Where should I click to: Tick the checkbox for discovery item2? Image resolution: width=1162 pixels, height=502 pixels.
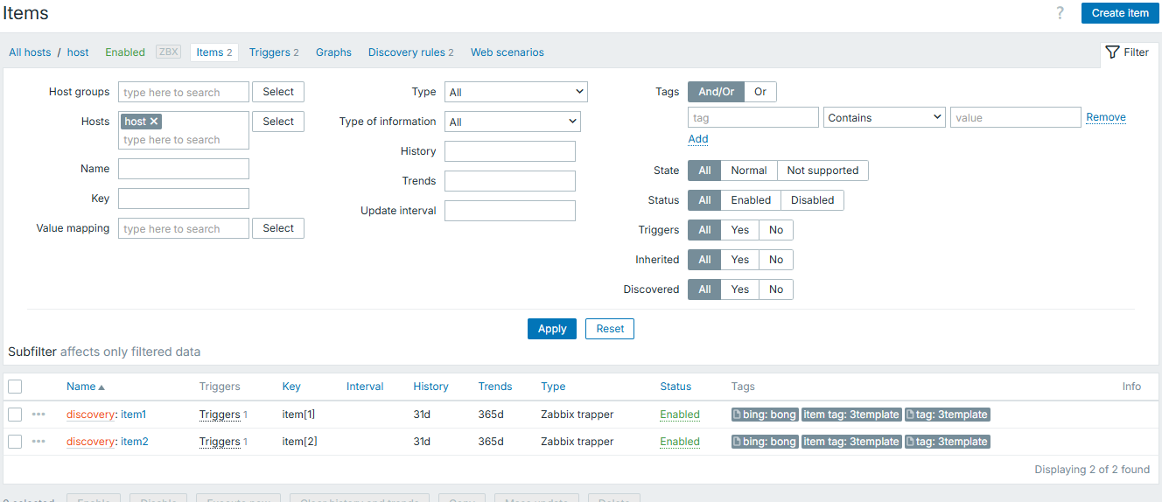15,442
